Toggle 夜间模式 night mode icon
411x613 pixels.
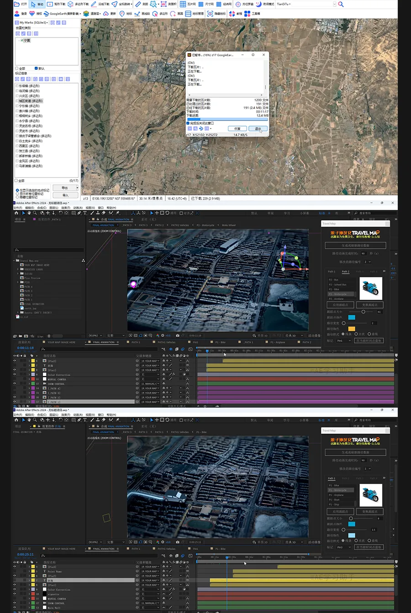[259, 4]
